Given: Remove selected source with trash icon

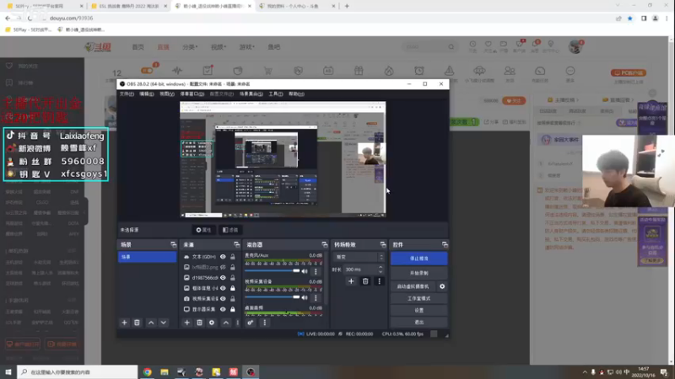Looking at the screenshot, I should coord(199,323).
